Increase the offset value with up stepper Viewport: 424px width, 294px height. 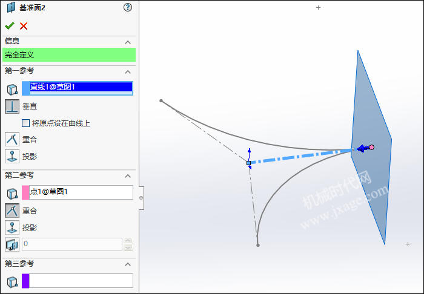pyautogui.click(x=128, y=241)
